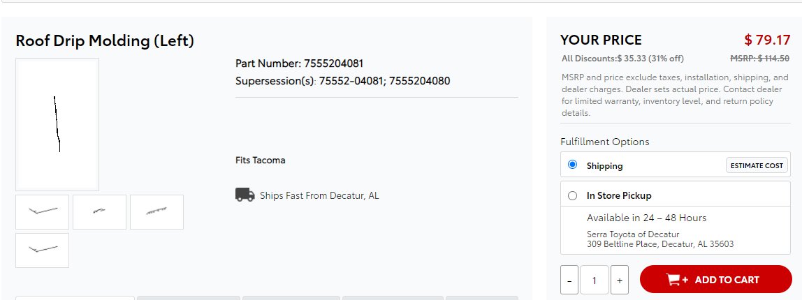Click the Fits Tacoma text
Viewport: 802px width, 300px height.
pos(261,160)
